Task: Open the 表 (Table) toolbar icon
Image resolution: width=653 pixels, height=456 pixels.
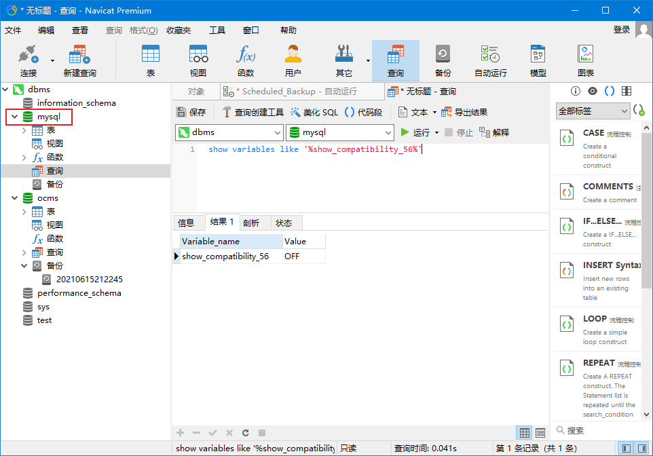Action: point(150,60)
